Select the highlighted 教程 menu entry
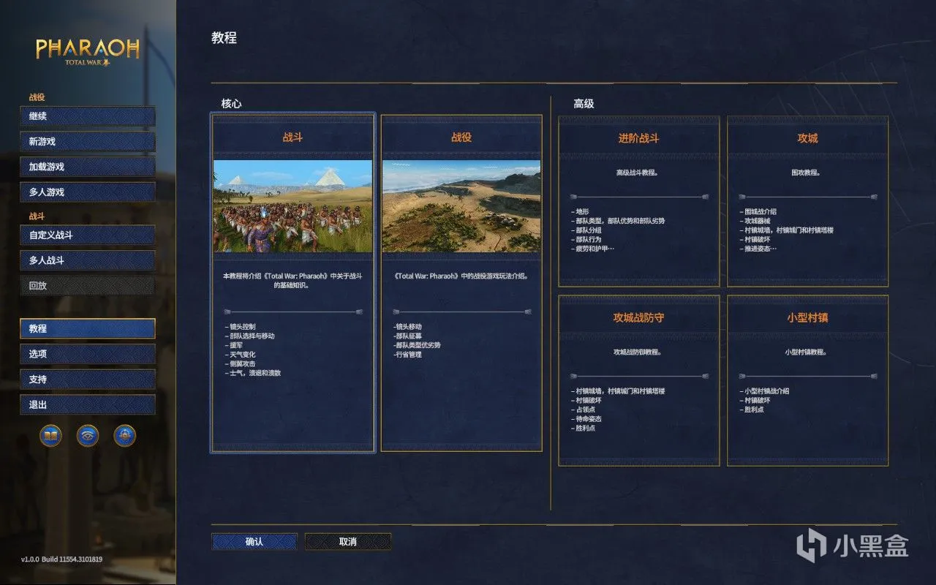Screen dimensions: 936x585 pyautogui.click(x=88, y=329)
